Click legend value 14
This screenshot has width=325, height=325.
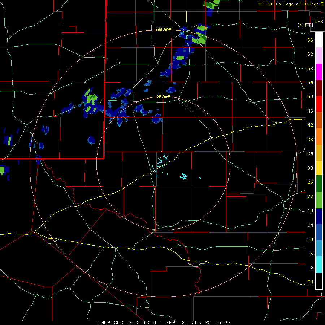pyautogui.click(x=310, y=225)
